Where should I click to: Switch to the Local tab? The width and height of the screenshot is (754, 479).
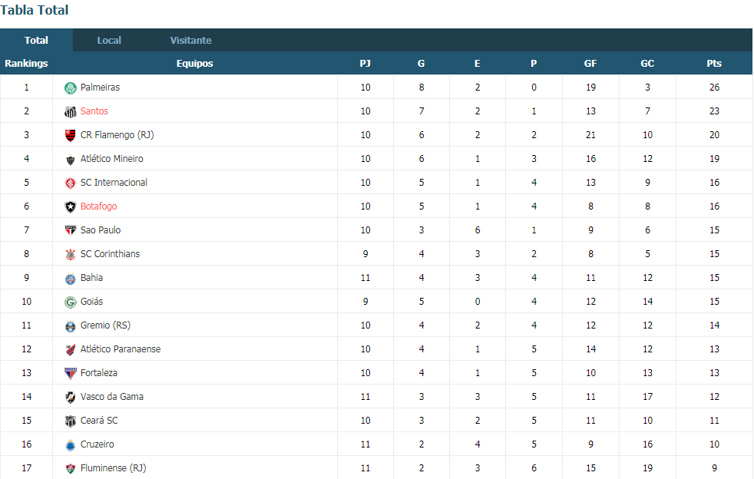point(109,41)
